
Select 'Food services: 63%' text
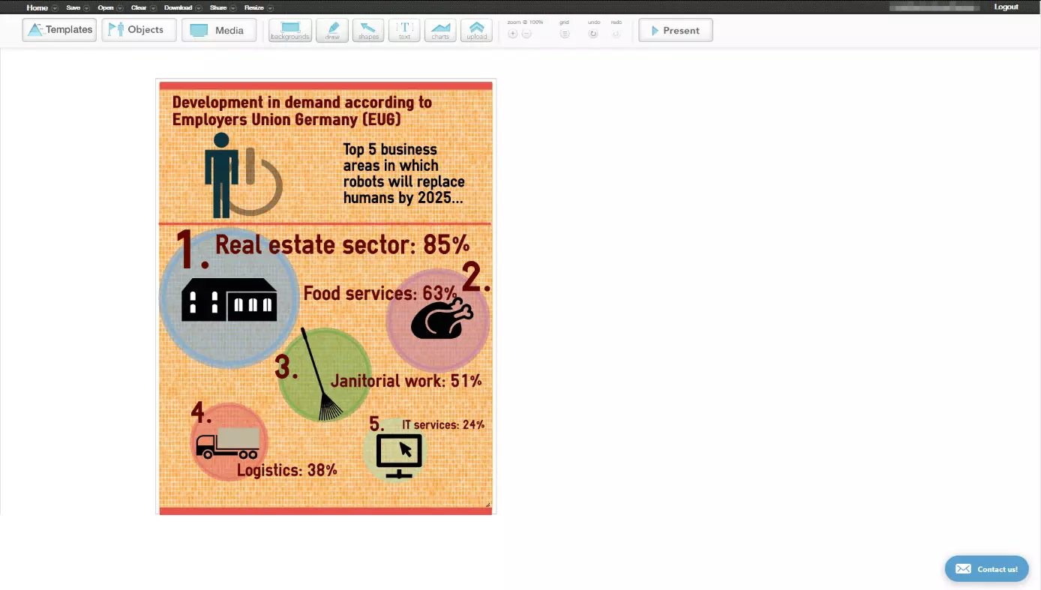(x=379, y=293)
